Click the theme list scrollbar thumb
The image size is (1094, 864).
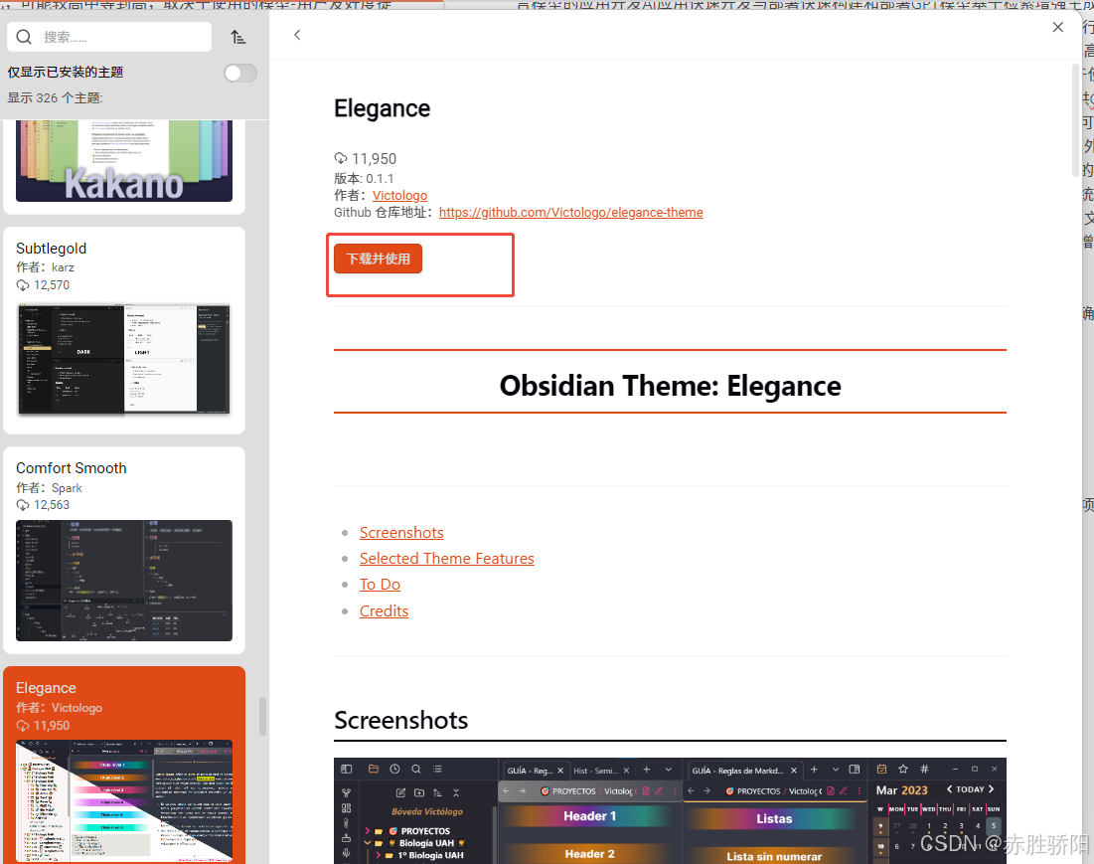[x=263, y=716]
